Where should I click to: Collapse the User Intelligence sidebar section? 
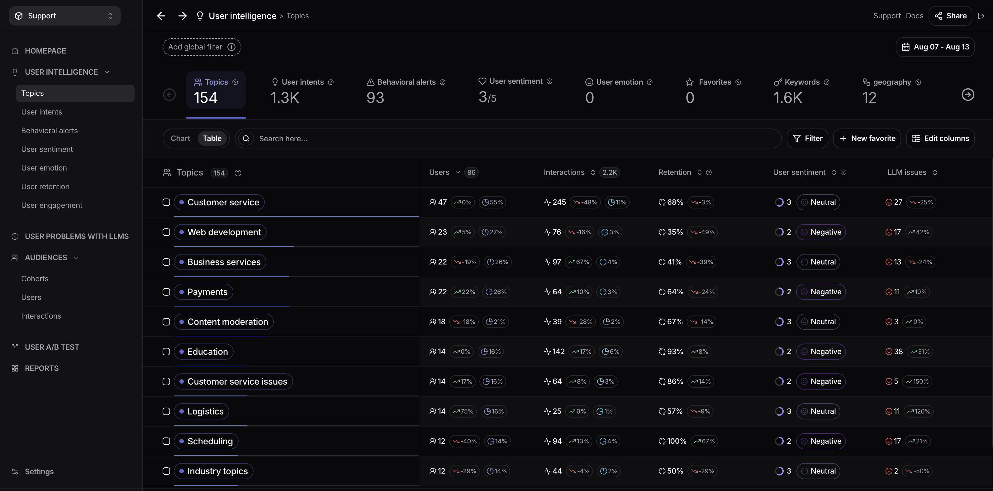(x=107, y=72)
